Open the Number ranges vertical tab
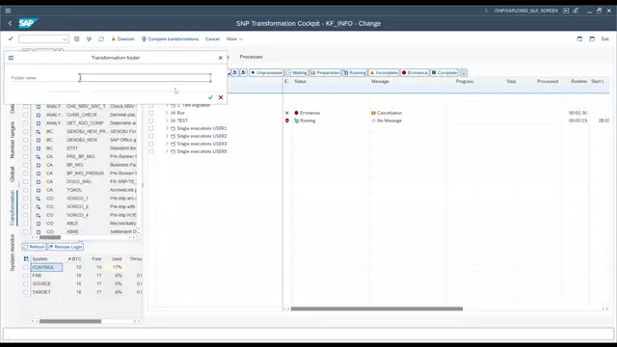Image resolution: width=617 pixels, height=347 pixels. point(13,140)
